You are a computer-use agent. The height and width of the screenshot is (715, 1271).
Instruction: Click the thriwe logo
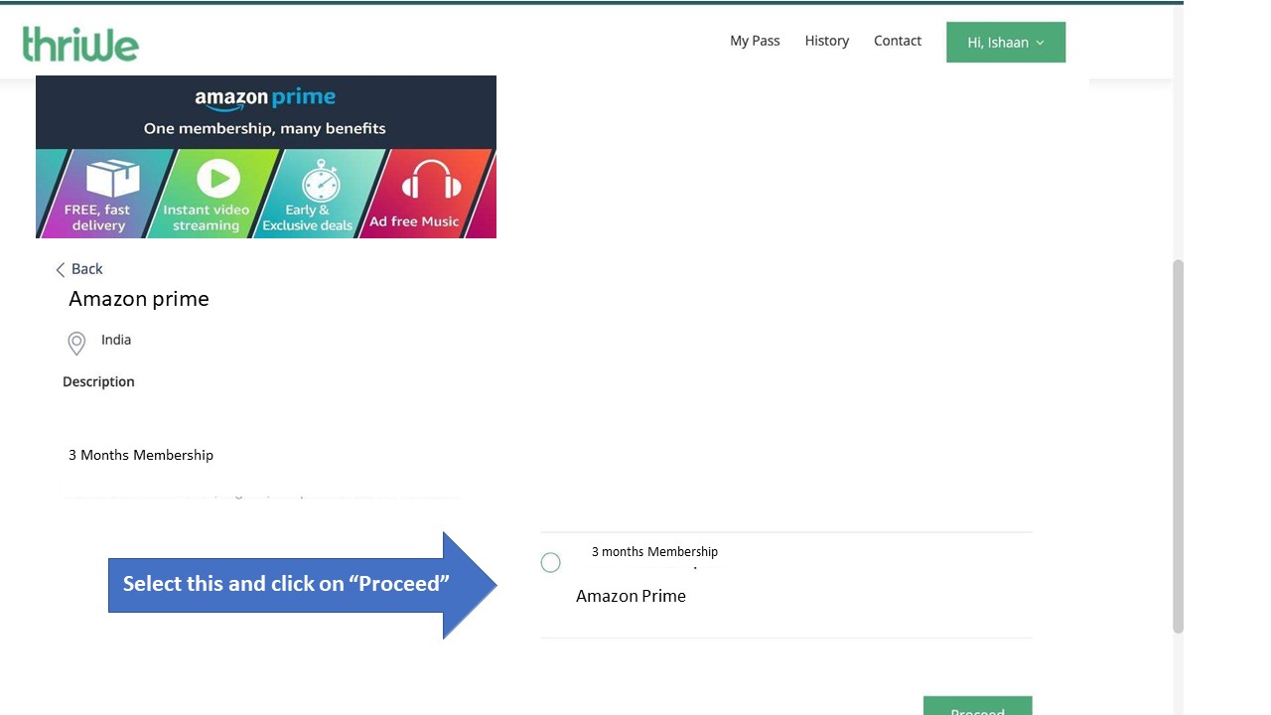click(x=80, y=44)
